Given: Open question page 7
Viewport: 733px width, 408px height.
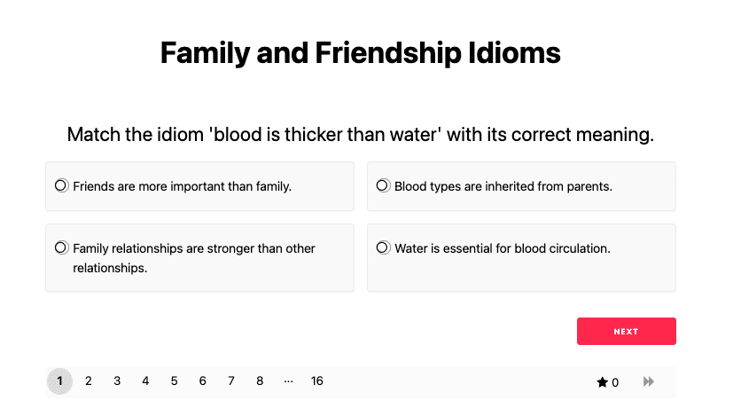Looking at the screenshot, I should click(231, 381).
